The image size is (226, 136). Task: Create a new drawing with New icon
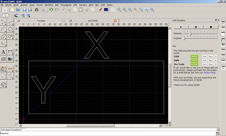[12, 10]
